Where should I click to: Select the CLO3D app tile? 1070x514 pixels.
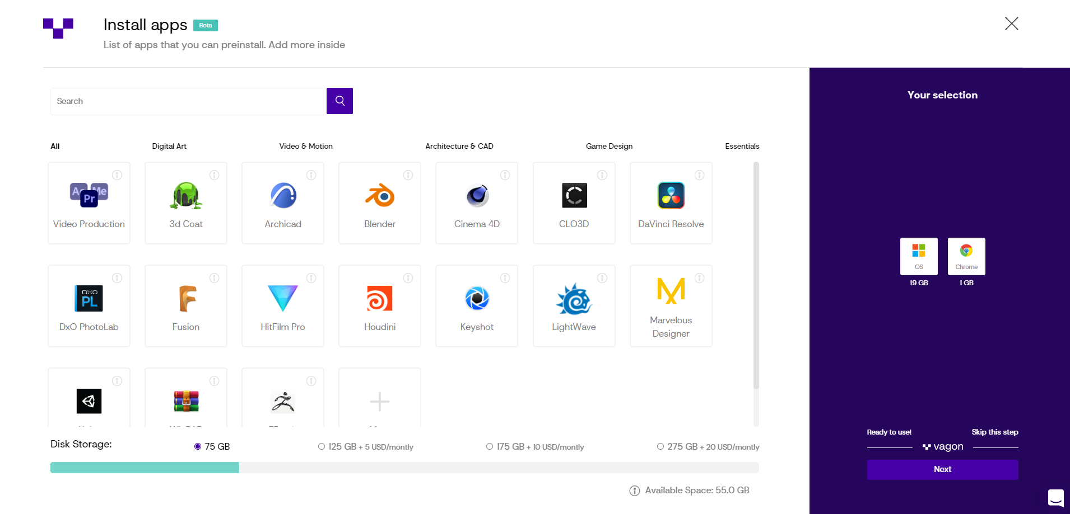click(574, 203)
